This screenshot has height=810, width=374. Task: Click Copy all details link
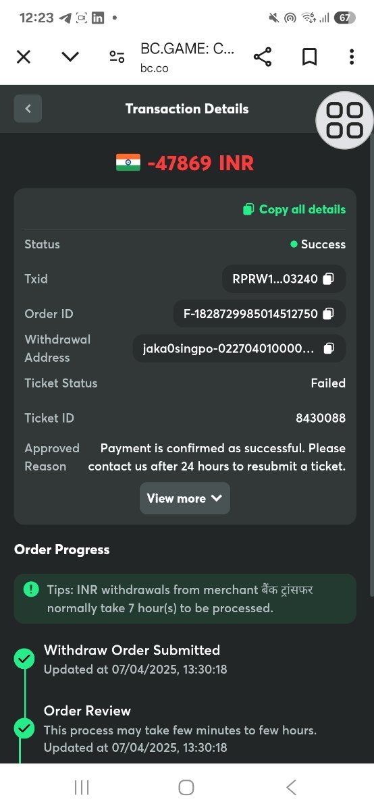tap(294, 209)
